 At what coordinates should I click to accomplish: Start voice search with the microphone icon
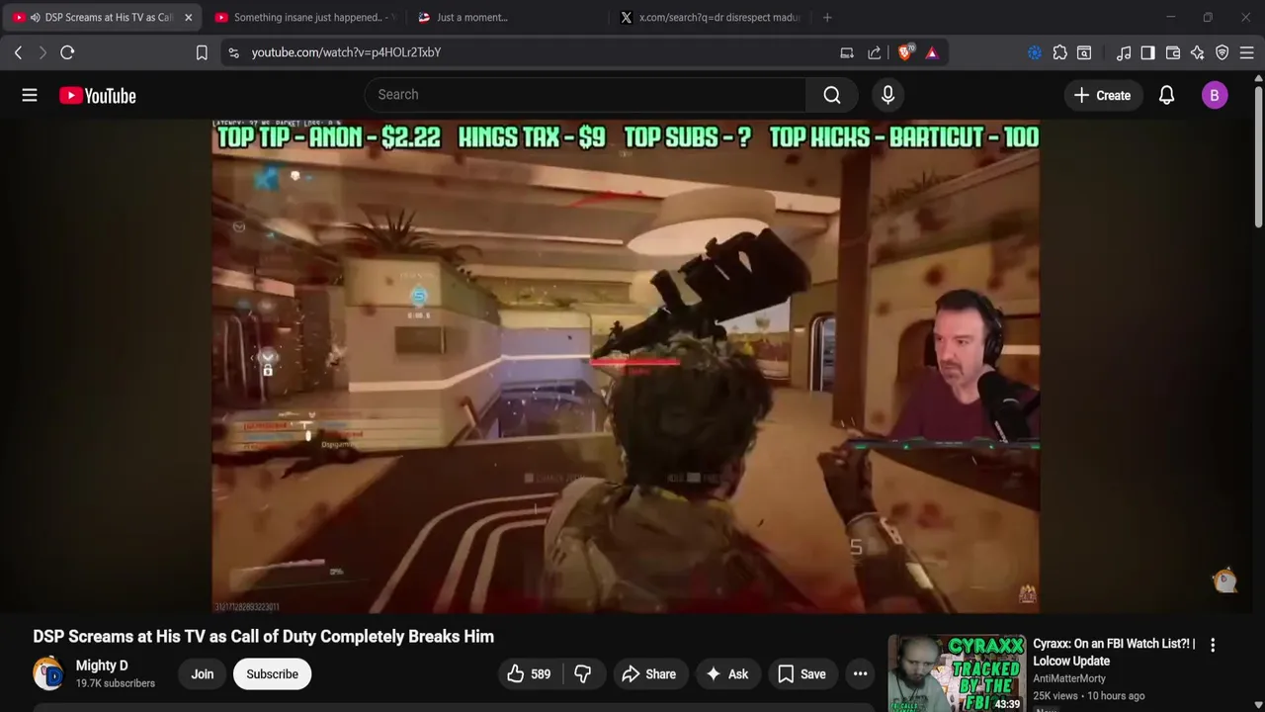887,95
